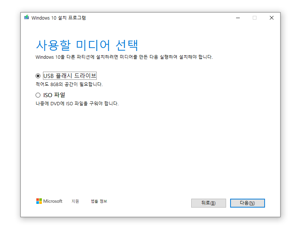Screen dimensions: 305x236
Task: Go back with the 뒤로(B) button
Action: 209,203
